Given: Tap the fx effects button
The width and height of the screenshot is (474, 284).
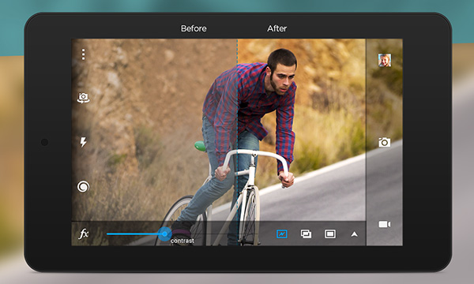Looking at the screenshot, I should coord(84,234).
